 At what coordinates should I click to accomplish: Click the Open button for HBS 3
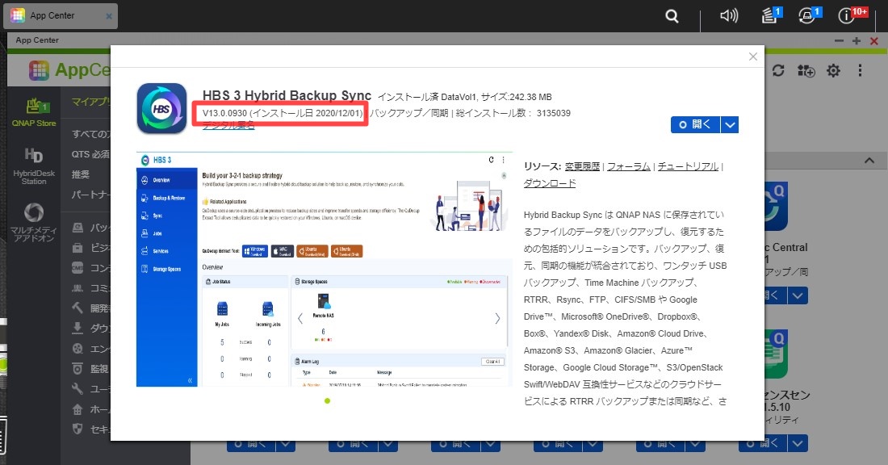695,124
